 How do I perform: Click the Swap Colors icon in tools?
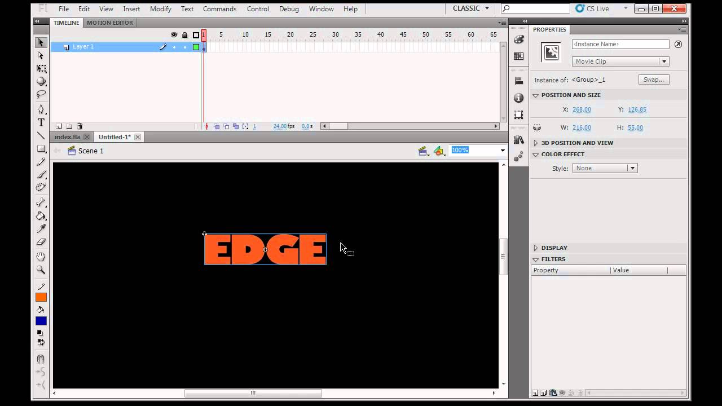(41, 342)
